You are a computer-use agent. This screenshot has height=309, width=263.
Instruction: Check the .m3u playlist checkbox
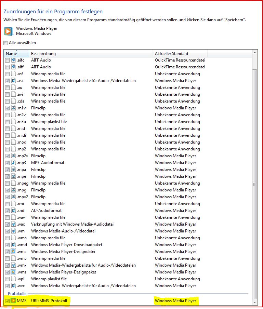pos(7,122)
